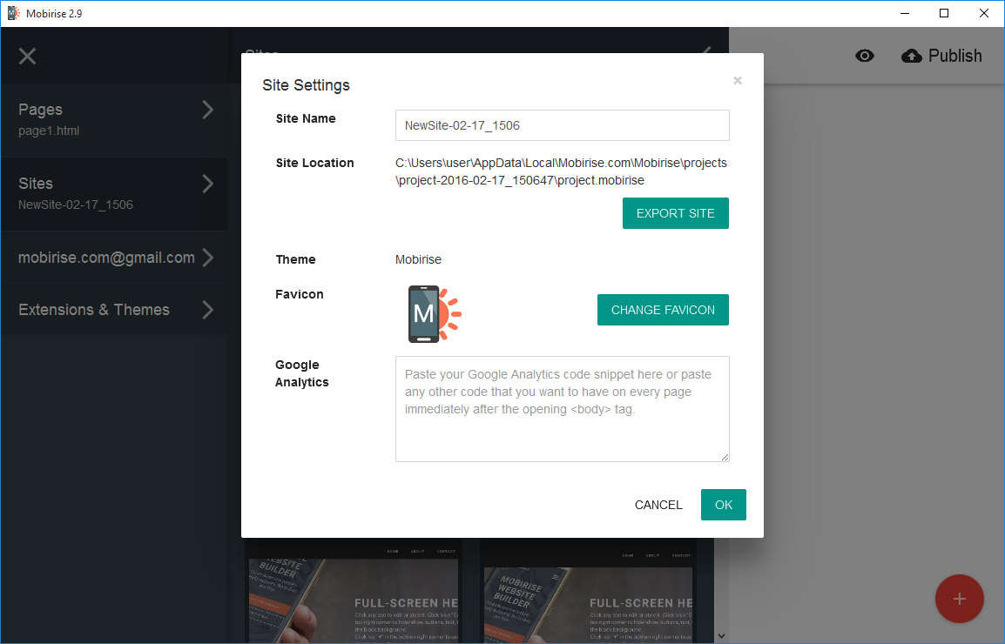Click CANCEL in Site Settings
The width and height of the screenshot is (1005, 644).
658,505
